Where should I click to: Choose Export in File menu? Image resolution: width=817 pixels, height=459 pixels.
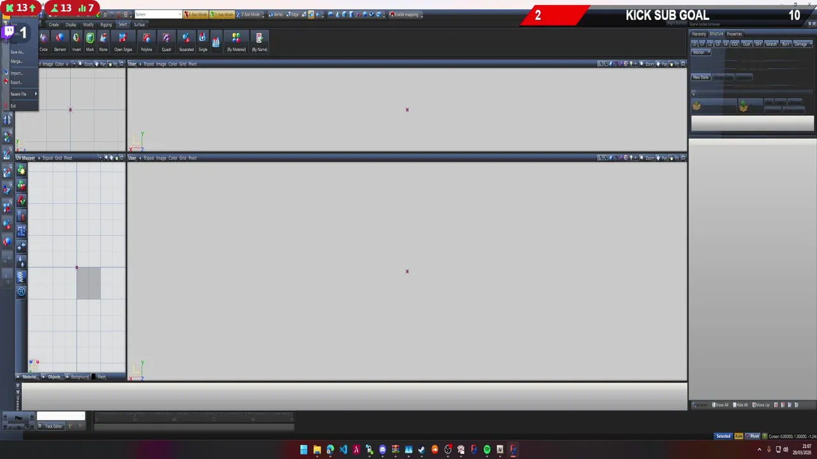pos(16,82)
